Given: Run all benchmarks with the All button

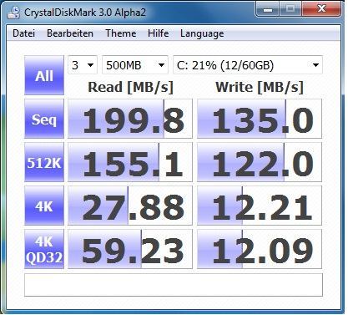Looking at the screenshot, I should click(44, 75).
